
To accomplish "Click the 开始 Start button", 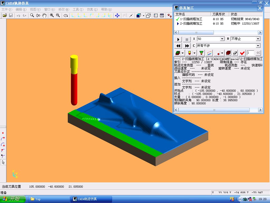I will coord(13,199).
